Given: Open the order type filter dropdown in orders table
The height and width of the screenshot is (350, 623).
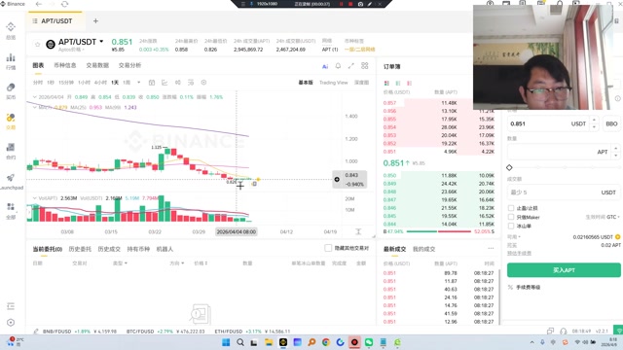Looking at the screenshot, I should pos(120,263).
